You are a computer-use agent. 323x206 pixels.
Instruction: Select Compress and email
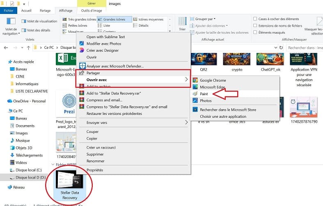coord(104,100)
